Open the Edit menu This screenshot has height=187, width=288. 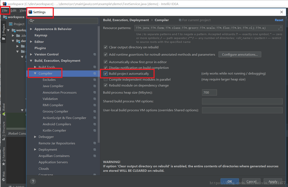click(13, 10)
